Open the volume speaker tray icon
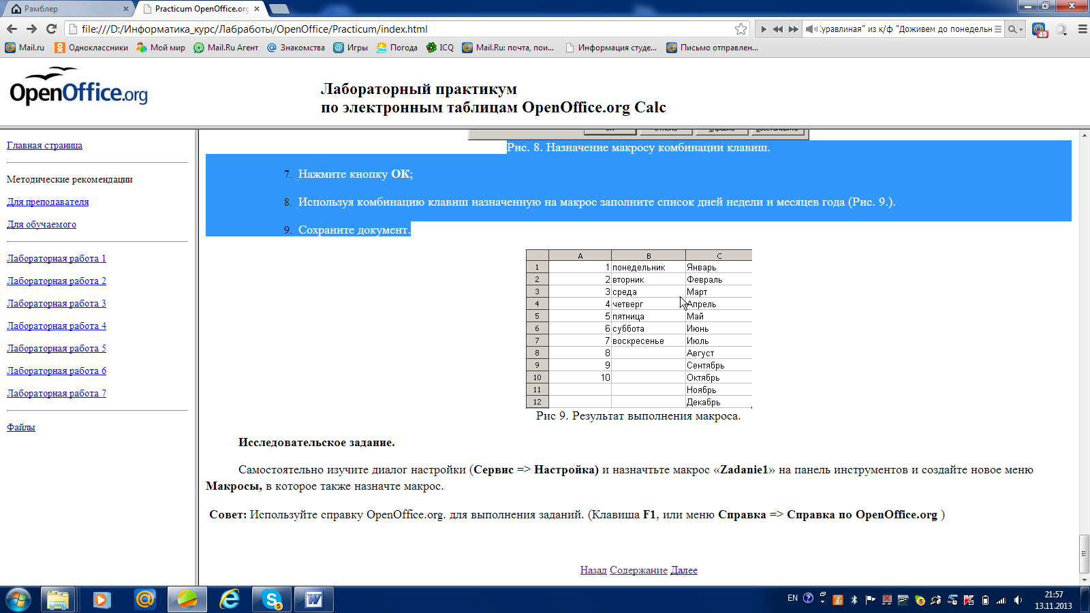Viewport: 1090px width, 613px height. click(x=1018, y=600)
